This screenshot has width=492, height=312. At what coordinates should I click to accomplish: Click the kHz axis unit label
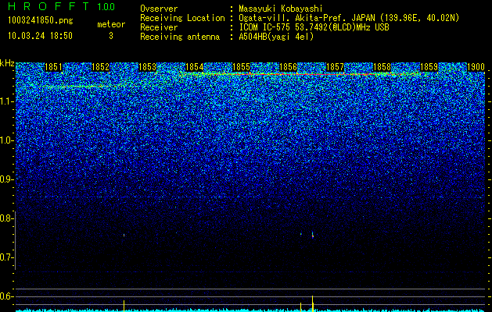(7, 63)
